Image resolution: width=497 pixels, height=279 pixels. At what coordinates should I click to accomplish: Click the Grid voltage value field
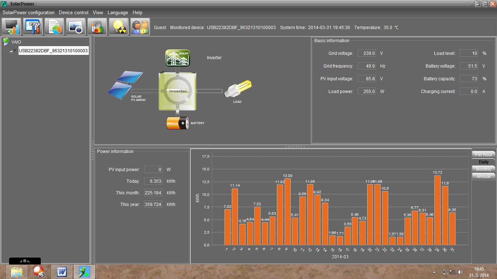pos(367,53)
